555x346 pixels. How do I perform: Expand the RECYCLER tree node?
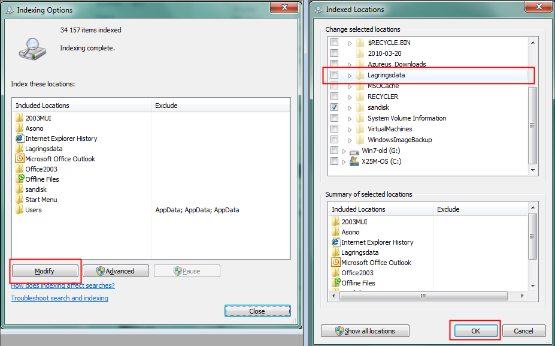click(350, 97)
